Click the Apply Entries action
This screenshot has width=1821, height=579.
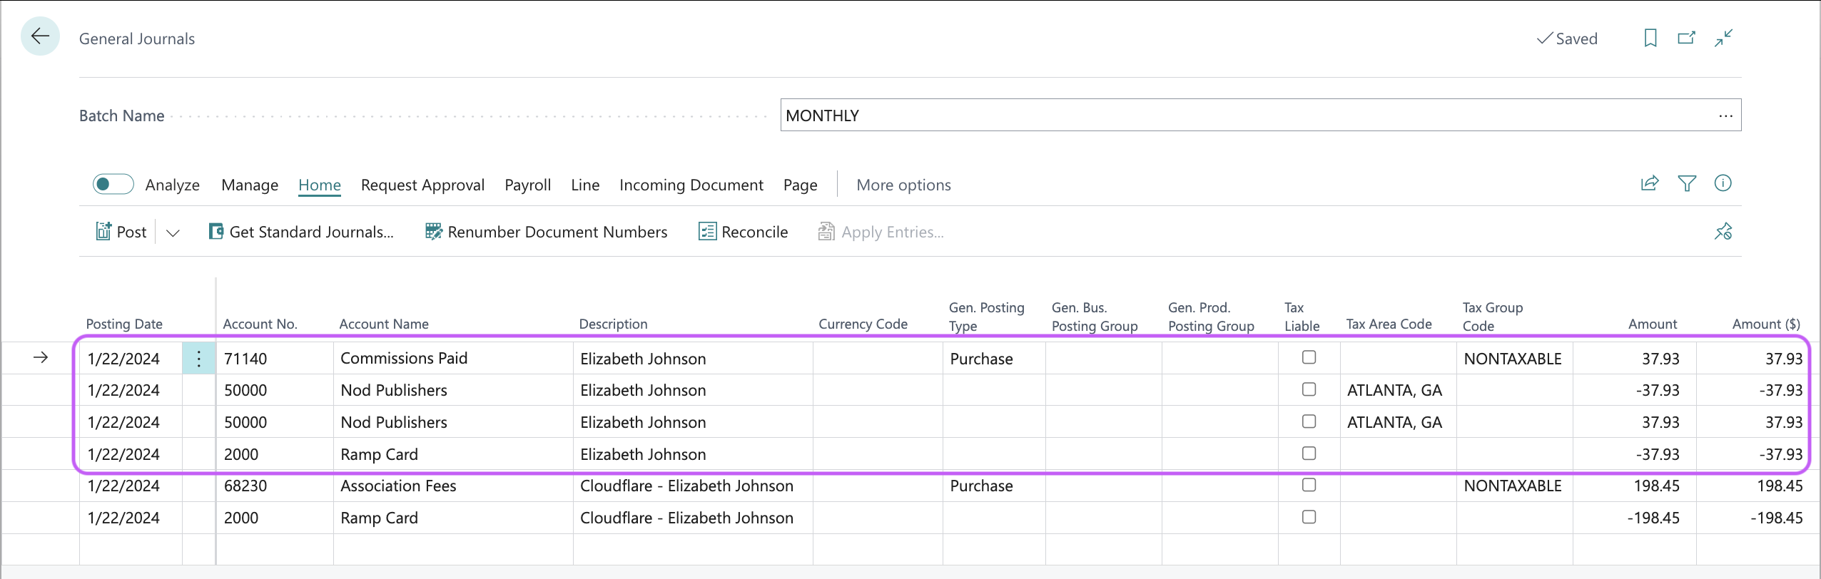pos(881,232)
